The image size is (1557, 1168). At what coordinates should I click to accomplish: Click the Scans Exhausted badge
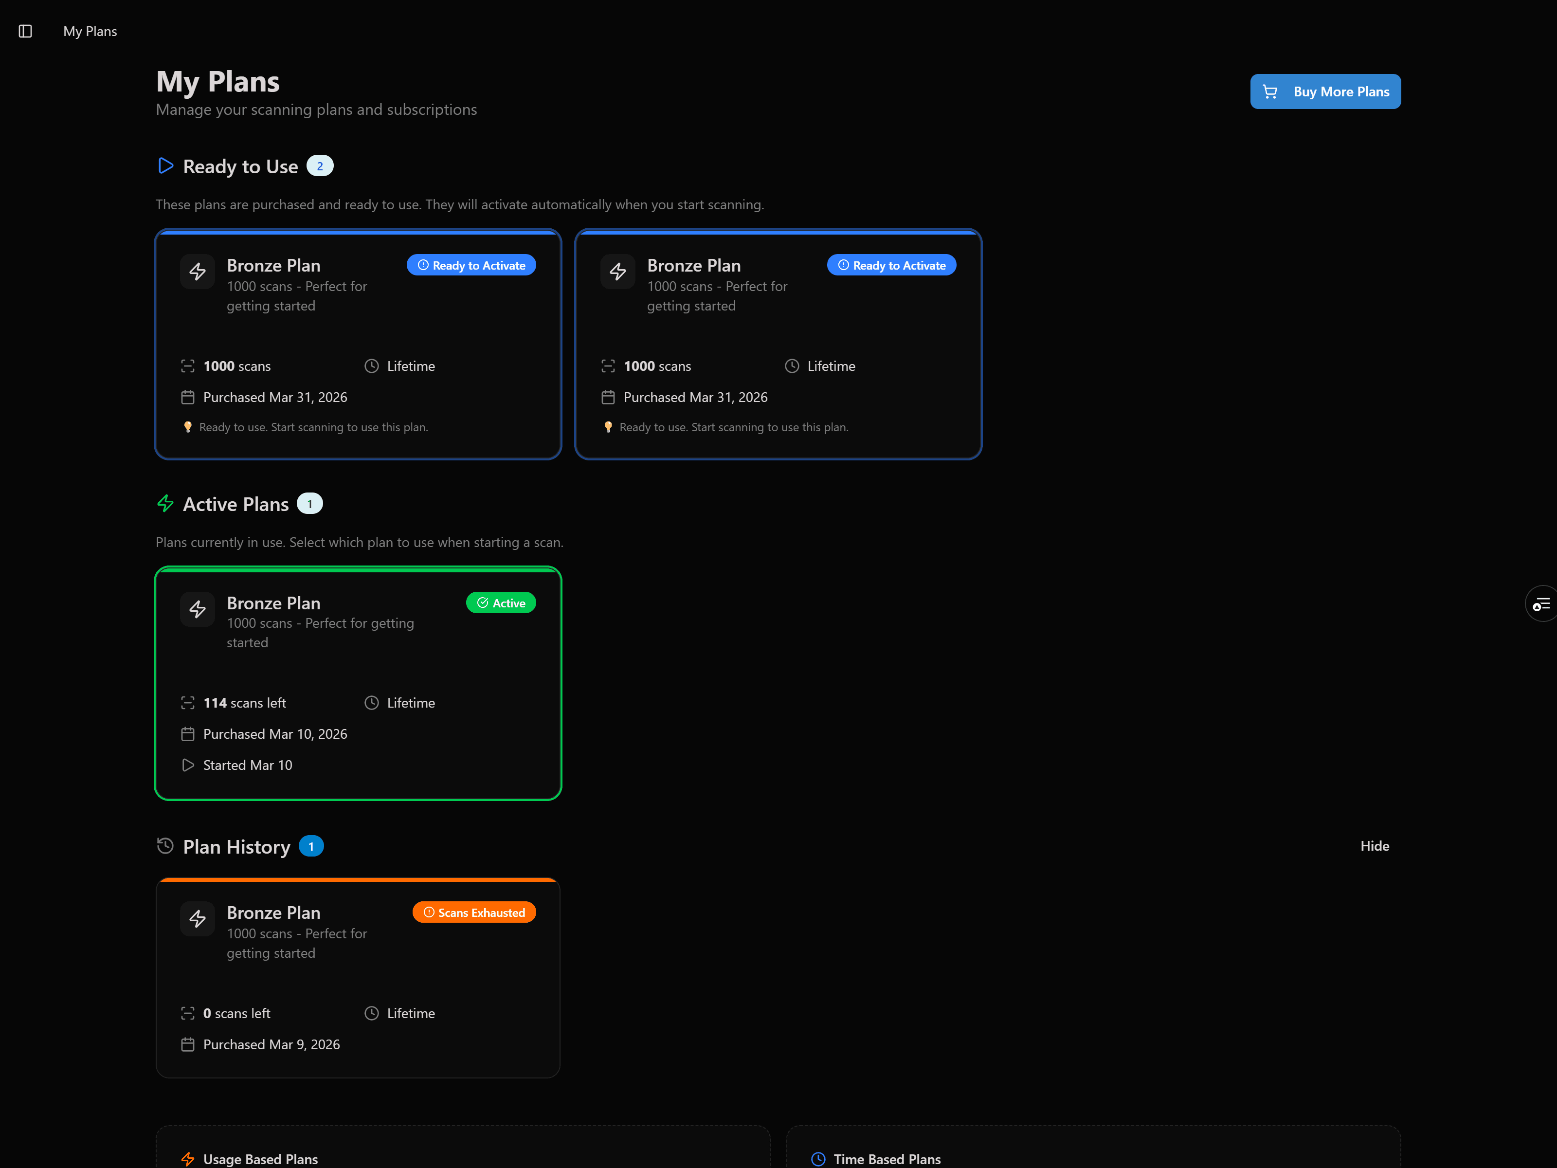tap(474, 912)
